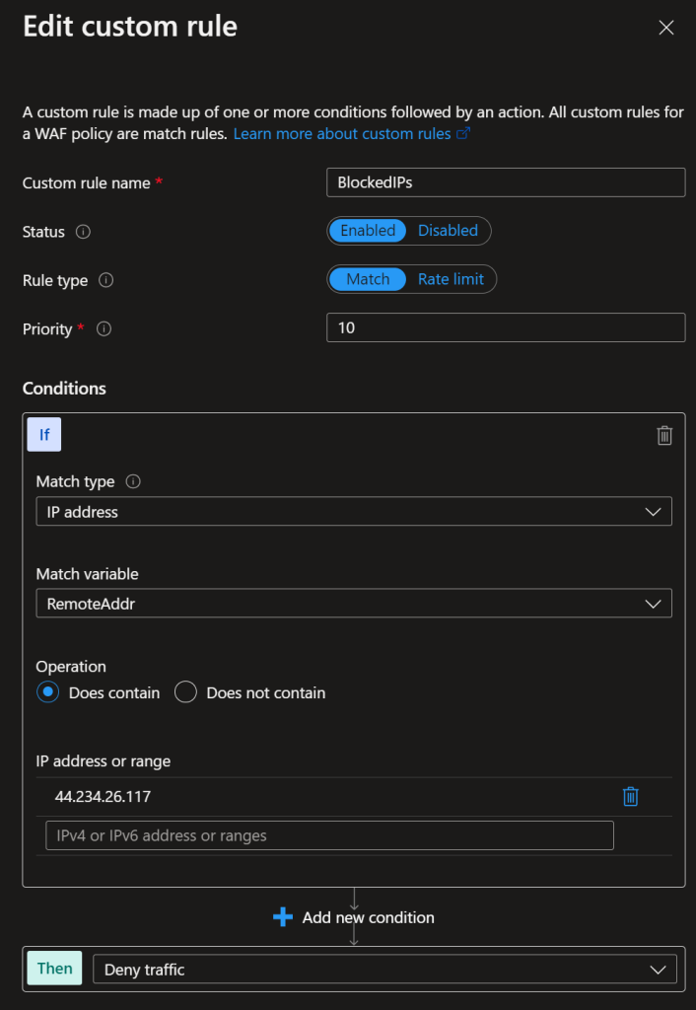Delete the If condition with trash icon

pyautogui.click(x=664, y=435)
